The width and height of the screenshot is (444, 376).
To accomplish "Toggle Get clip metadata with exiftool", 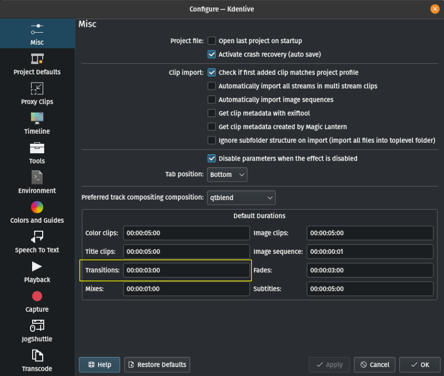I will [x=211, y=113].
